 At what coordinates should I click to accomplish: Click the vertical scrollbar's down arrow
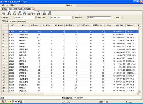[140, 91]
